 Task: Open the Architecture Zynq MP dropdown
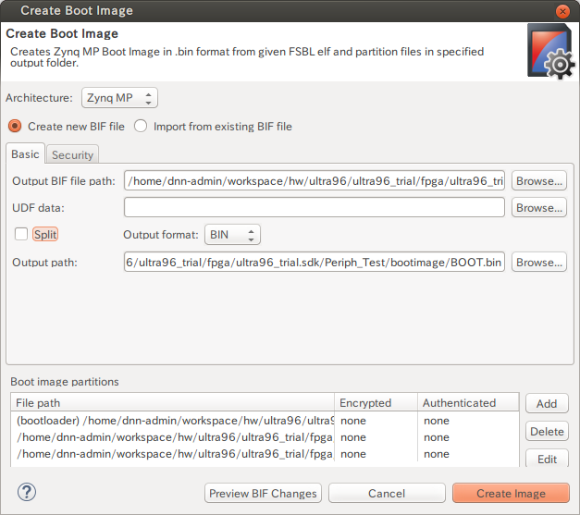(x=119, y=98)
